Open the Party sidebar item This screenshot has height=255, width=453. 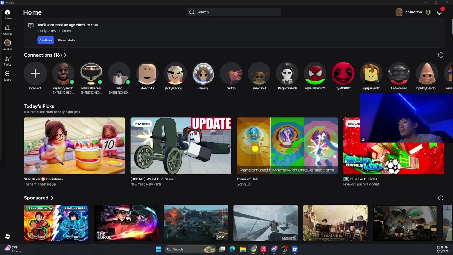pos(7,58)
